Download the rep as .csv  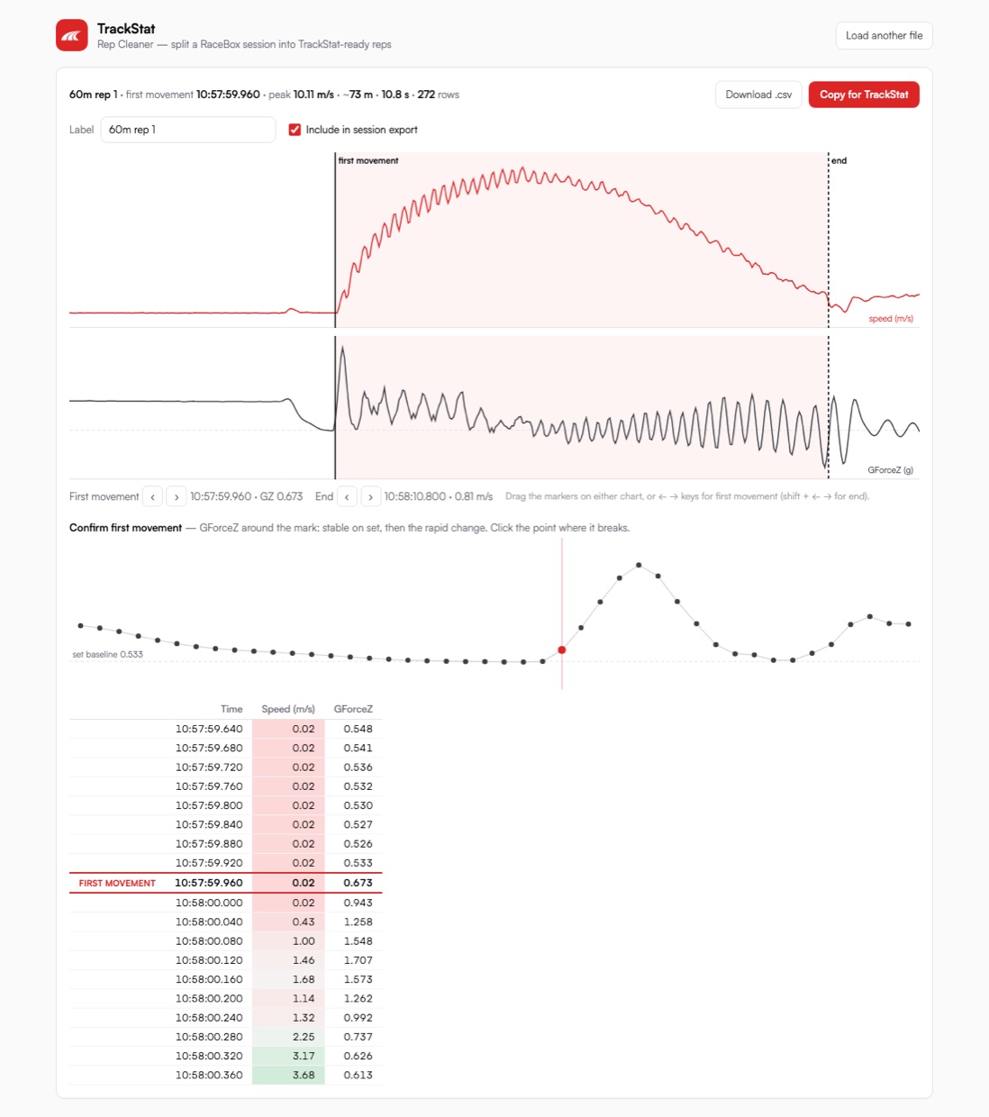click(758, 95)
